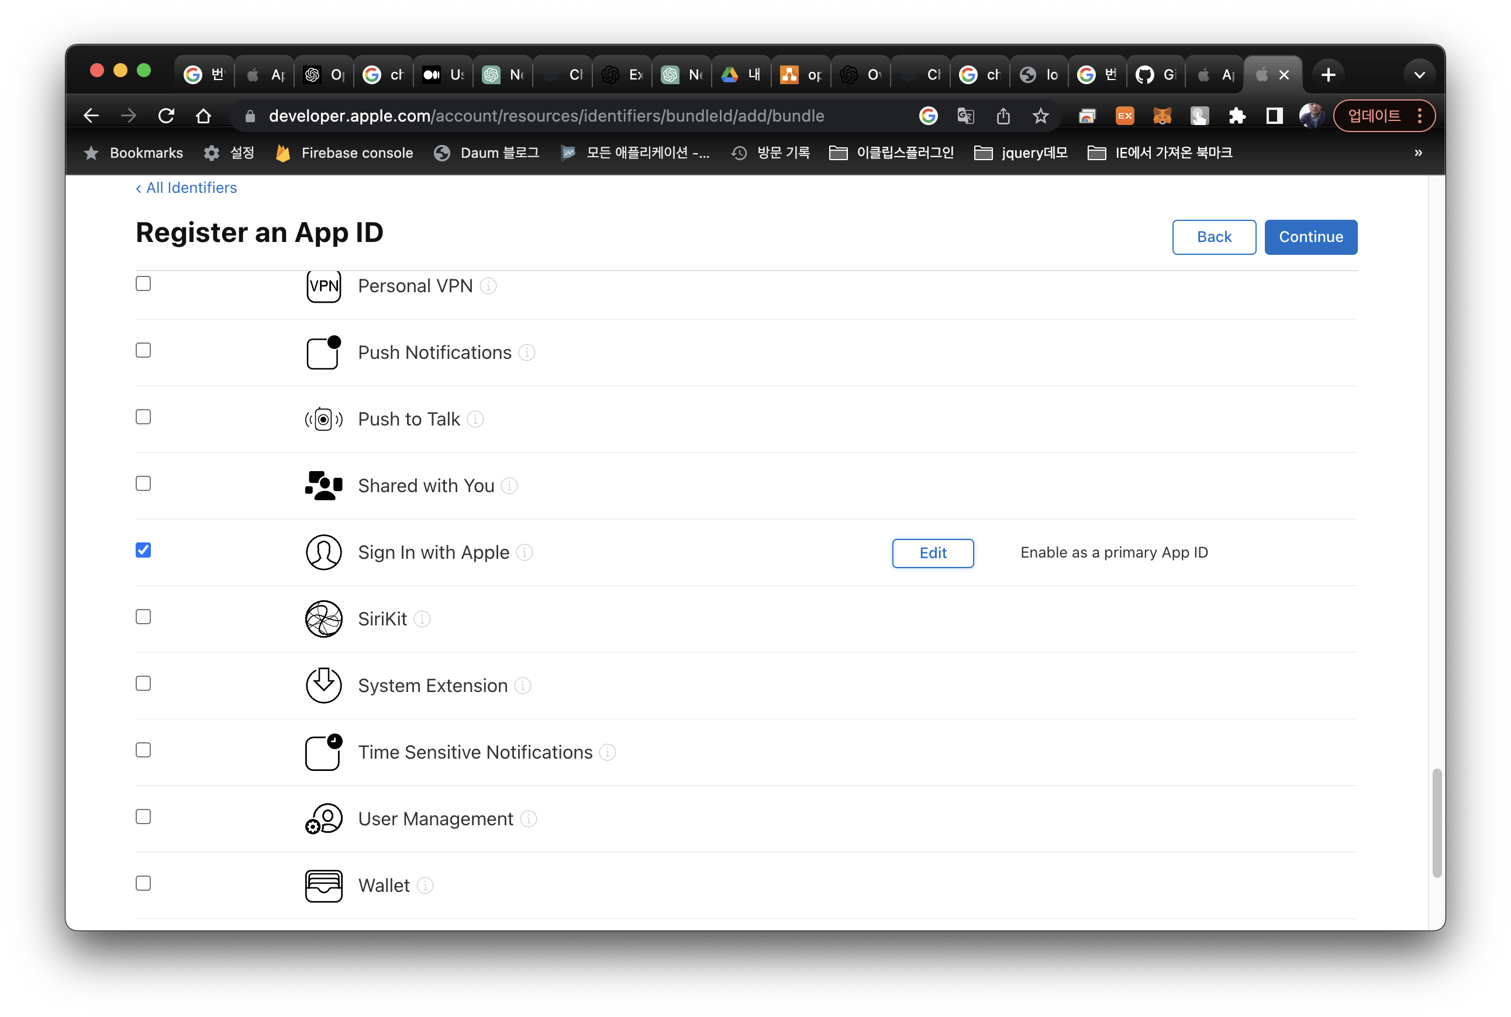Enable the Push Notifications checkbox
The height and width of the screenshot is (1017, 1511).
(x=143, y=350)
